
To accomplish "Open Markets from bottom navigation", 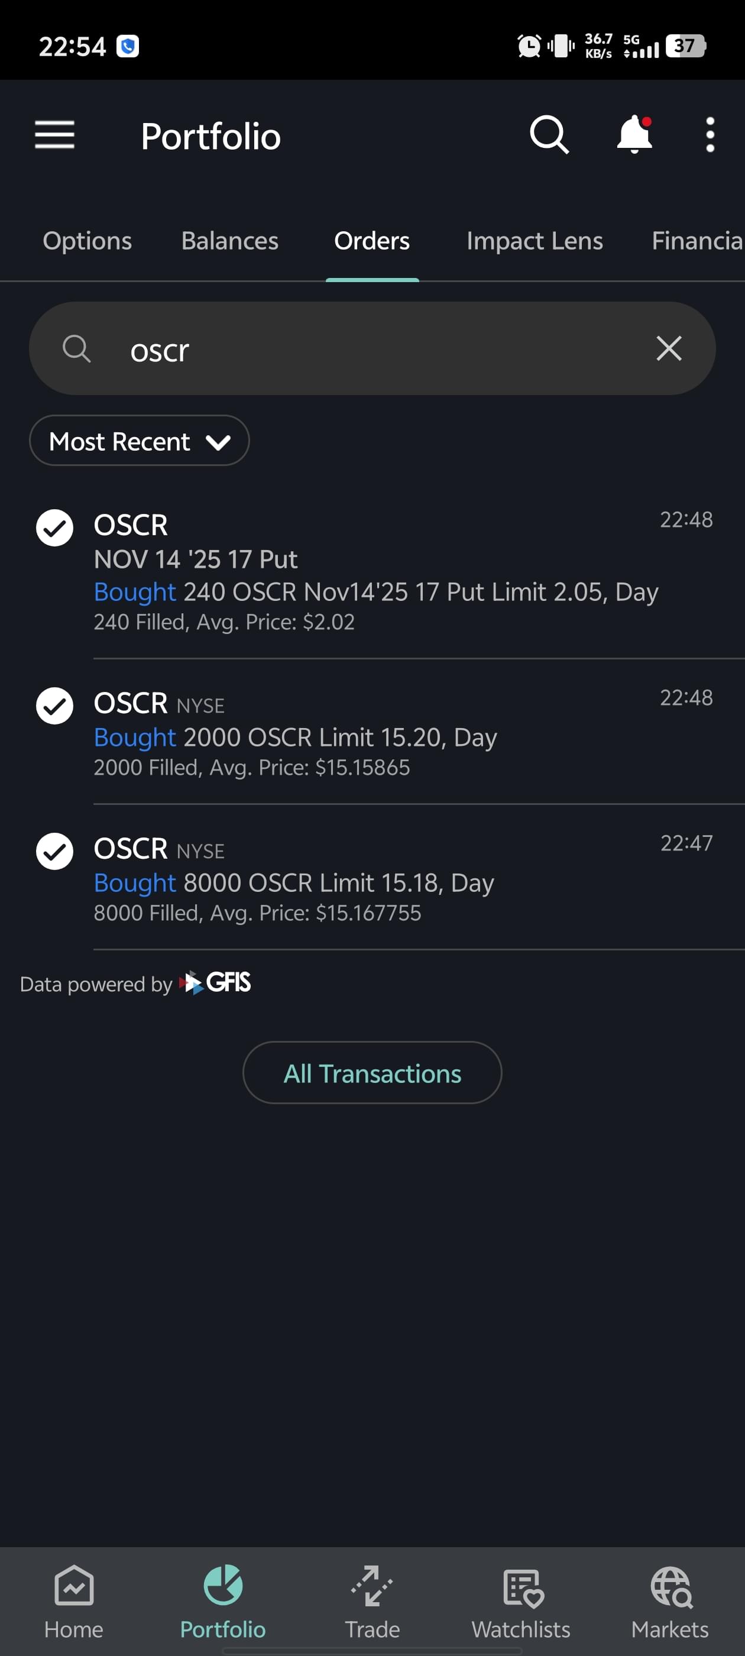I will pyautogui.click(x=670, y=1601).
